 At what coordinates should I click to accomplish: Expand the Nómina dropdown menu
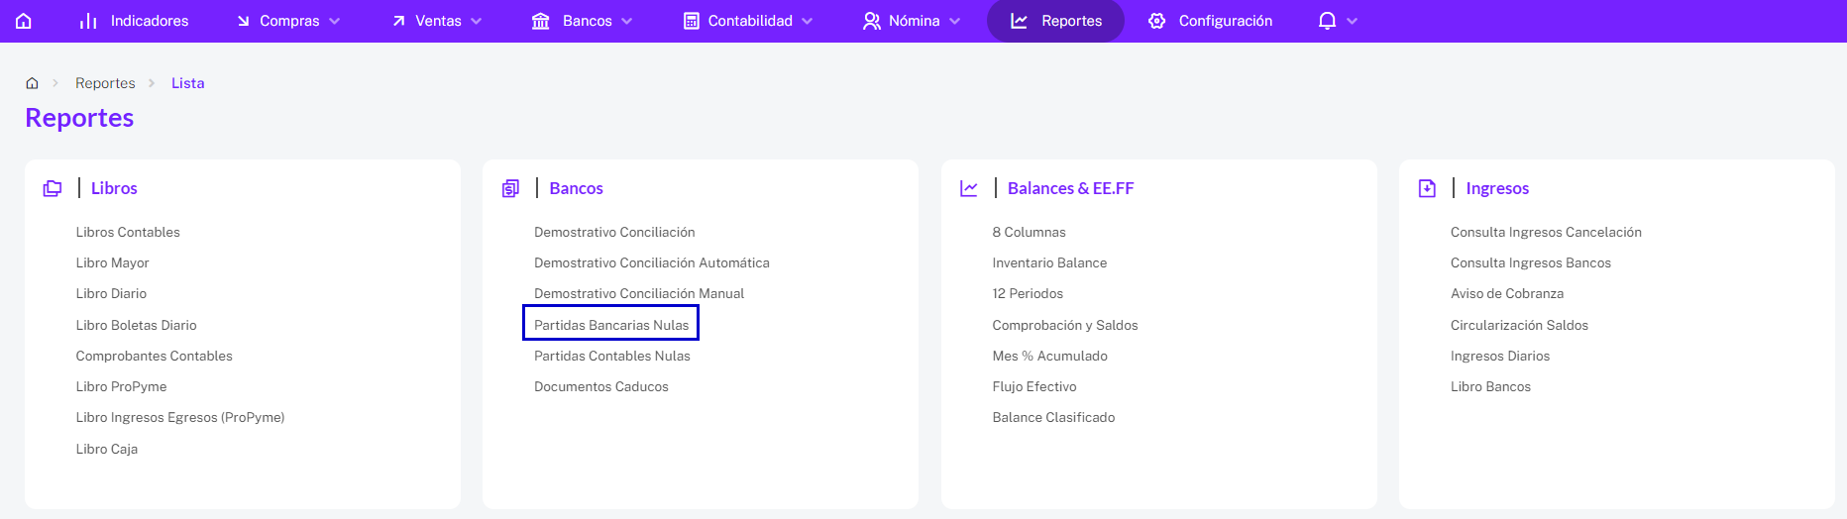tap(912, 21)
